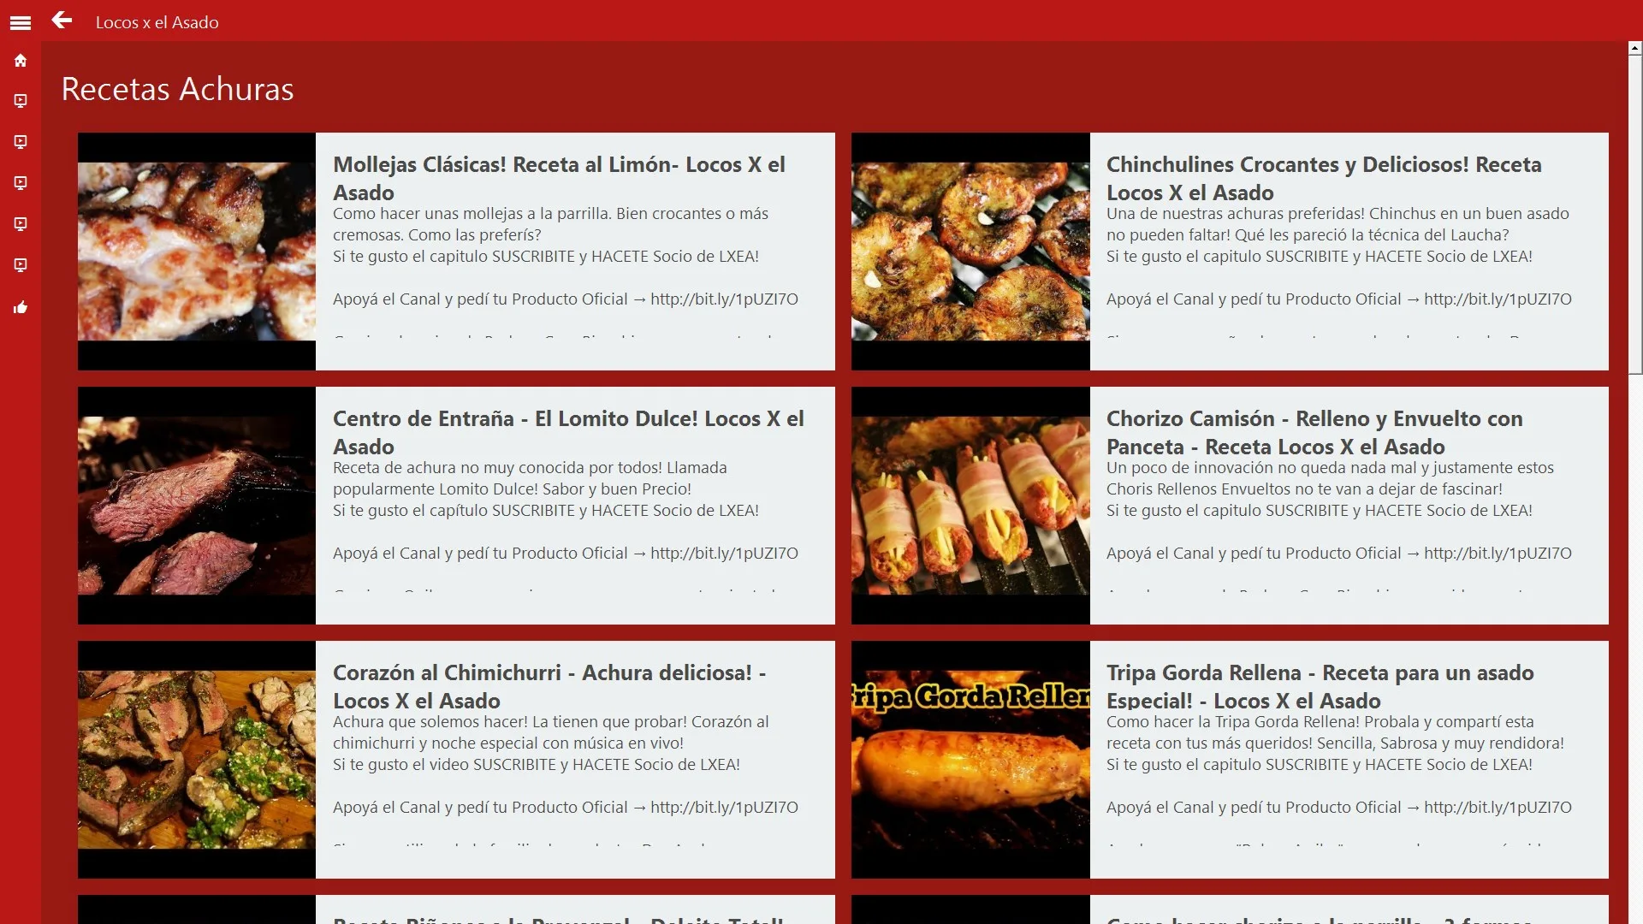Image resolution: width=1643 pixels, height=924 pixels.
Task: Select the fifth video section sidebar icon
Action: point(21,265)
